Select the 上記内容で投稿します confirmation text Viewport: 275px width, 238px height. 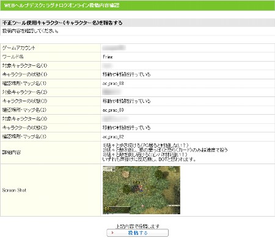tap(137, 226)
